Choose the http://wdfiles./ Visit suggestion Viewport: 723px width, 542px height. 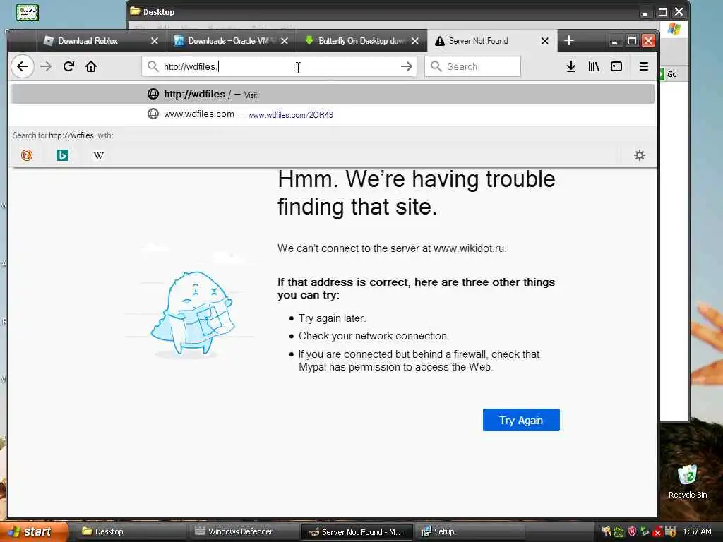click(x=333, y=94)
